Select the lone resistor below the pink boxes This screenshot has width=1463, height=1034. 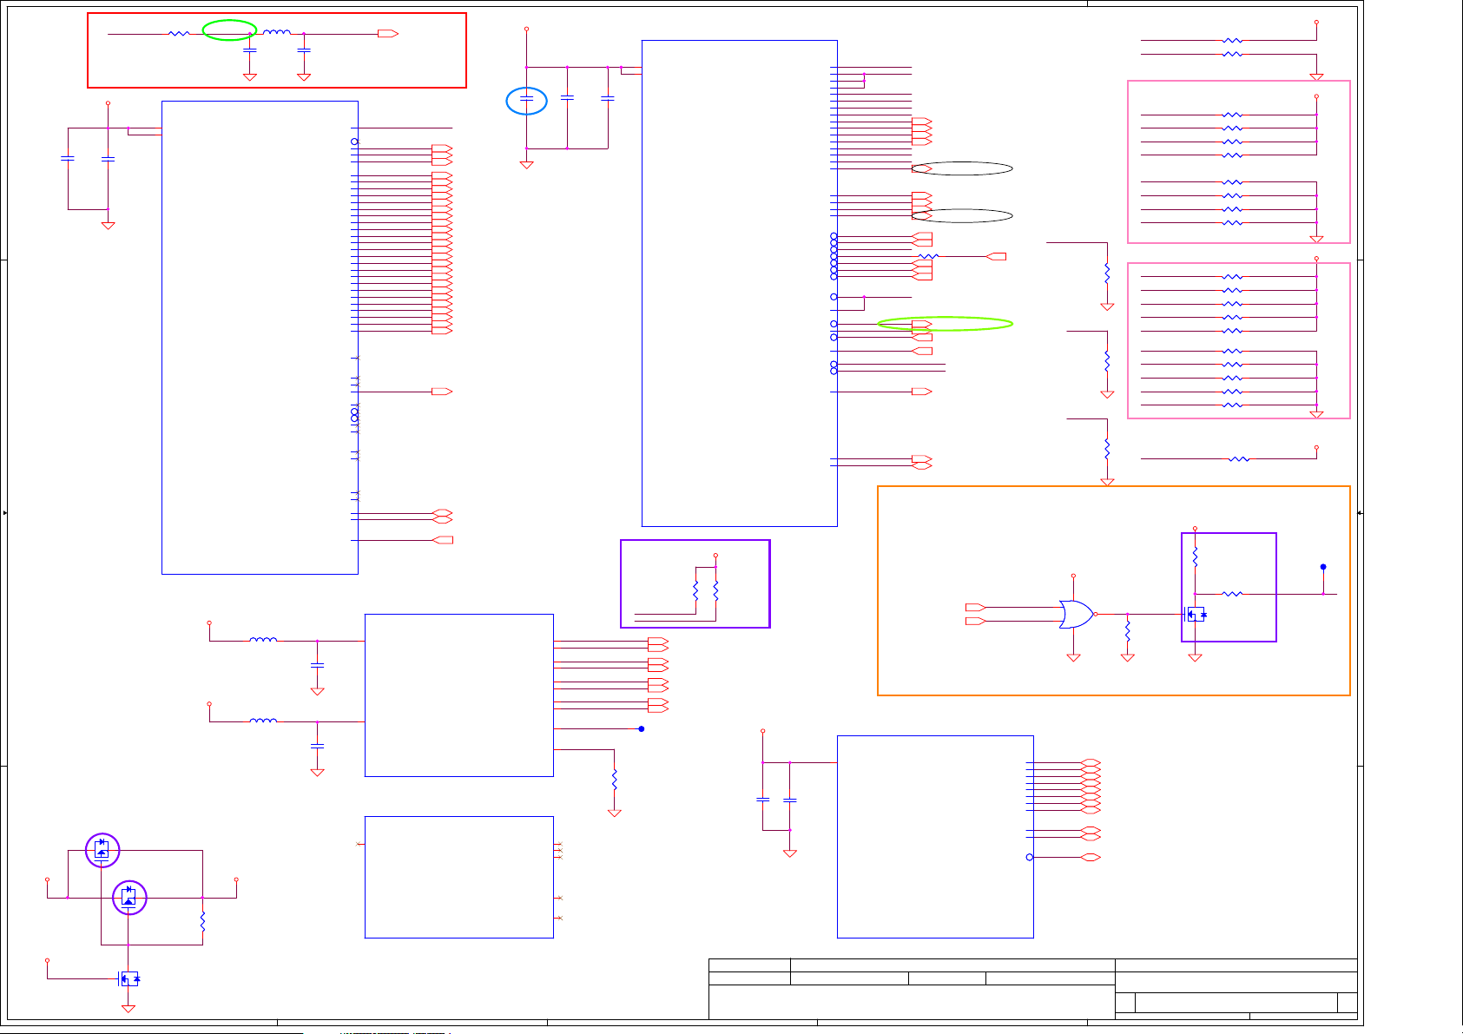pyautogui.click(x=1239, y=458)
